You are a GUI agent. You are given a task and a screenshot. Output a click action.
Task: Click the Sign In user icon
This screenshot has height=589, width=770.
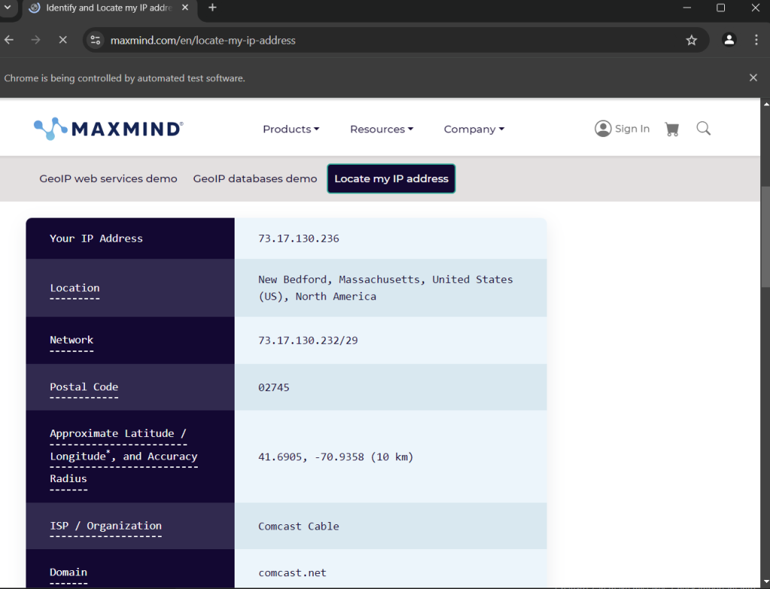603,129
